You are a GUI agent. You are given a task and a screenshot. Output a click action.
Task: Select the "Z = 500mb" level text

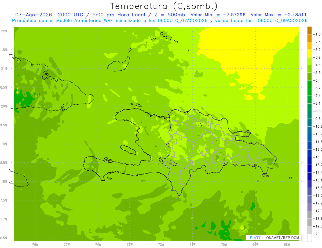pyautogui.click(x=168, y=15)
